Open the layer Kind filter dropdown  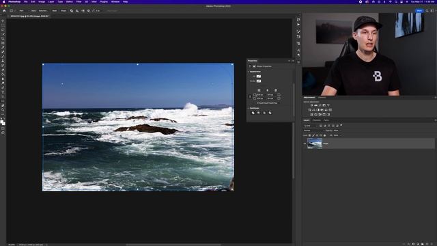(x=311, y=126)
